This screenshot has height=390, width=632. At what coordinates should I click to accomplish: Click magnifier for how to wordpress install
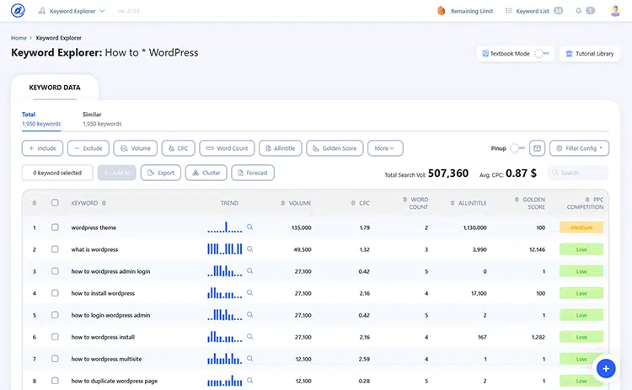tap(250, 336)
